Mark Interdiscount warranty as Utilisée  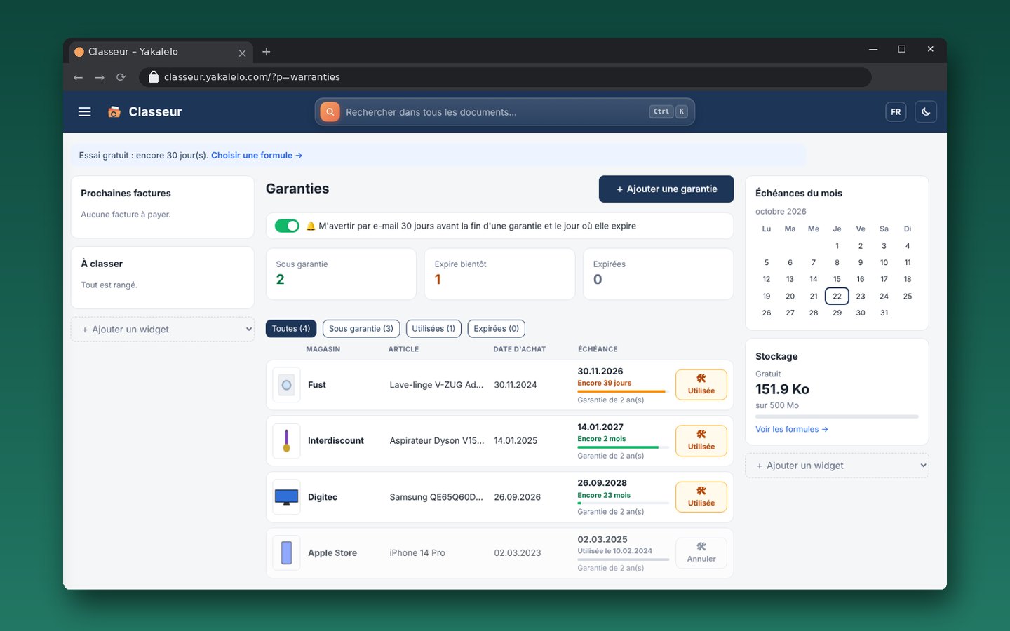pos(701,441)
